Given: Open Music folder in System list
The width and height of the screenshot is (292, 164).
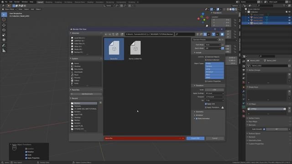Looking at the screenshot, I should (x=76, y=75).
